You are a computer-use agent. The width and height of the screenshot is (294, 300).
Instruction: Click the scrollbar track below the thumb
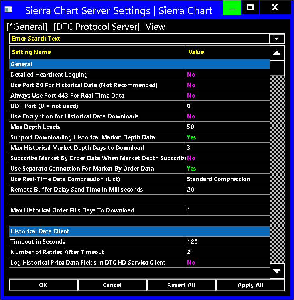tap(277, 169)
